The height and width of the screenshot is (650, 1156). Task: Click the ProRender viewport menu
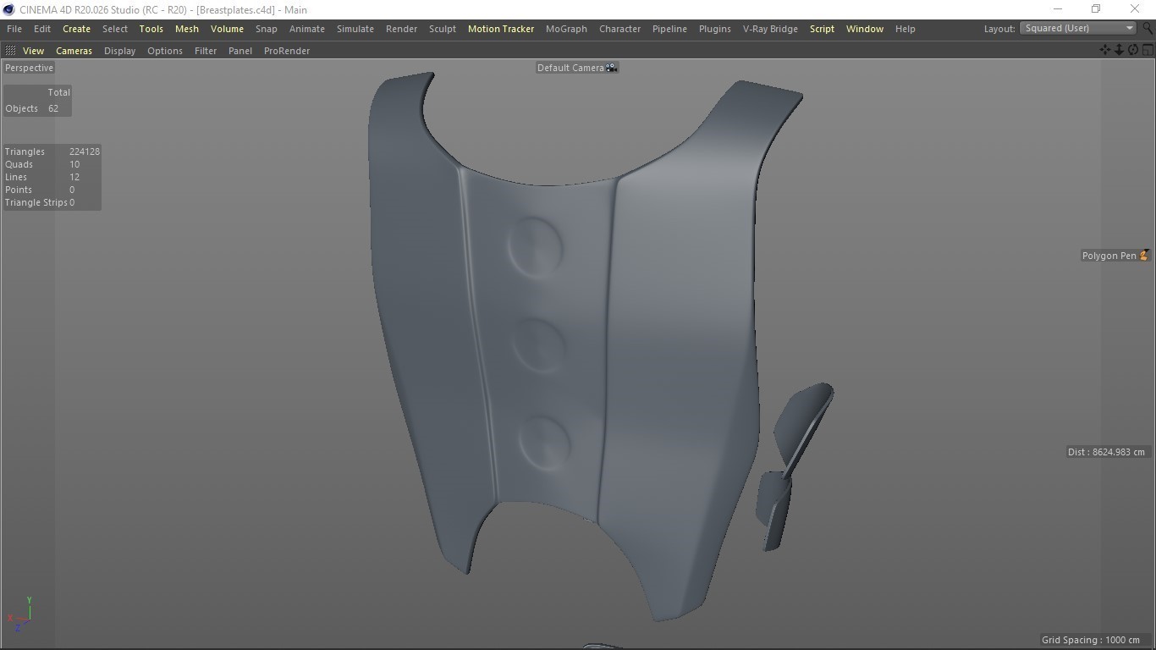(286, 51)
